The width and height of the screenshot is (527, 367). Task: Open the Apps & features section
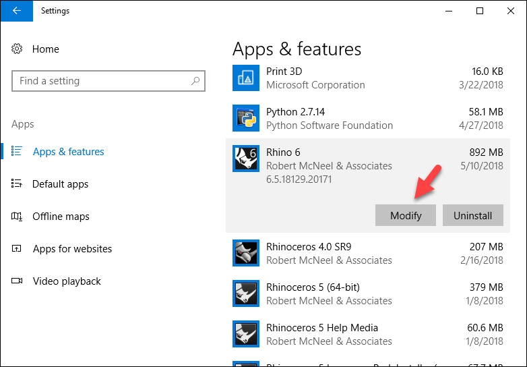68,152
